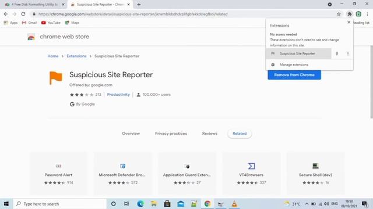The image size is (373, 209).
Task: Open the volume control in system tray
Action: point(326,204)
